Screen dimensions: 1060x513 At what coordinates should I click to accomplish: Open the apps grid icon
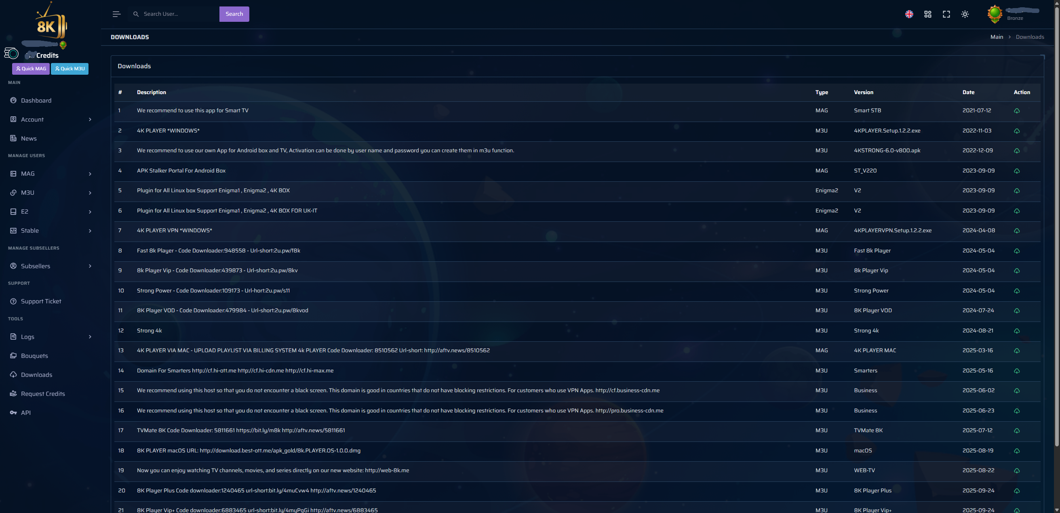tap(927, 15)
